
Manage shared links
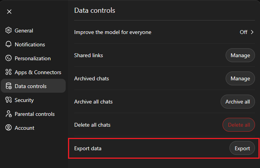click(240, 55)
